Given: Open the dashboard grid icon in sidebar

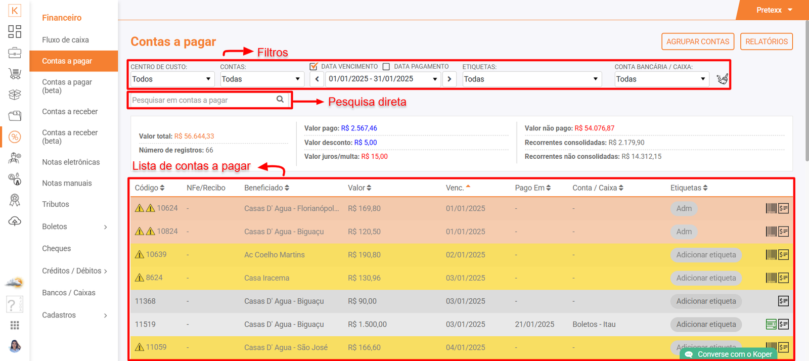Looking at the screenshot, I should [x=15, y=31].
